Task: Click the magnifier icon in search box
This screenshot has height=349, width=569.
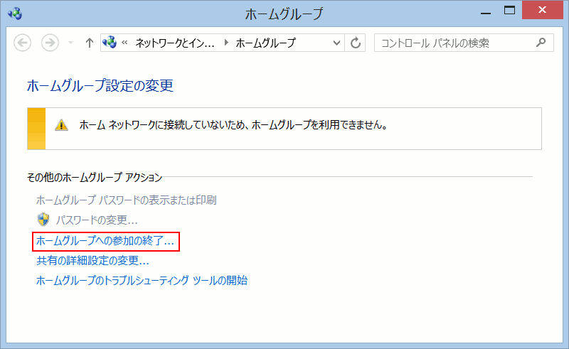Action: (x=541, y=43)
